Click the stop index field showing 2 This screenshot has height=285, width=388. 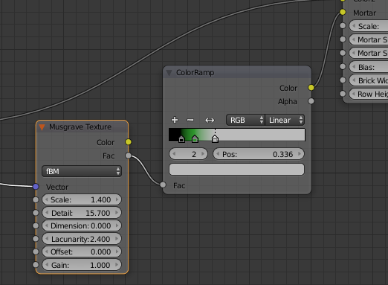click(x=189, y=154)
